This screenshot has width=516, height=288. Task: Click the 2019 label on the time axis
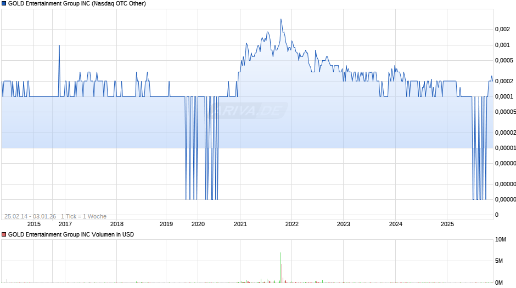click(x=166, y=224)
